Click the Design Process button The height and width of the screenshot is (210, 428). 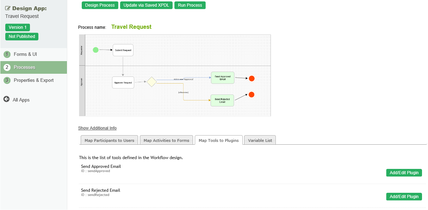100,5
